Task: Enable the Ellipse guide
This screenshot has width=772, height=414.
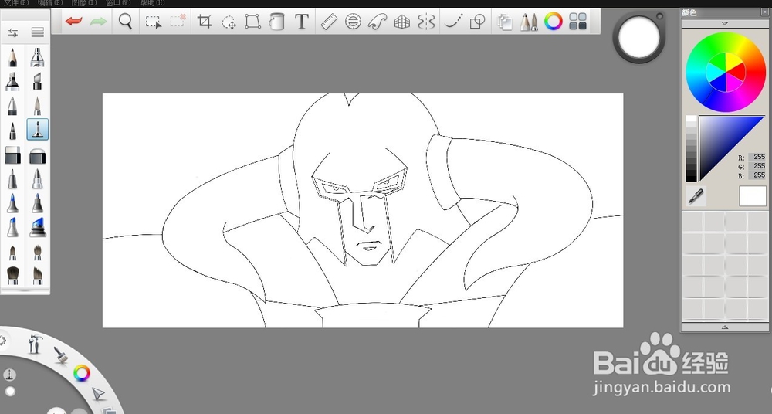Action: pos(353,22)
